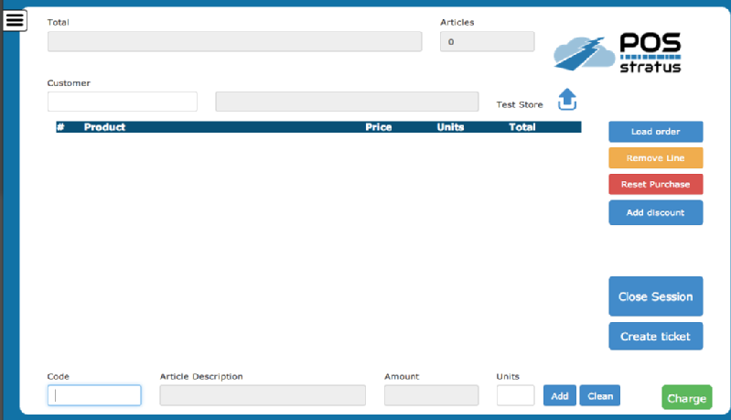Click the Product column header

tap(104, 127)
